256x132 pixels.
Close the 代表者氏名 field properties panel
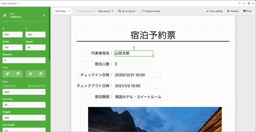pyautogui.click(x=44, y=15)
